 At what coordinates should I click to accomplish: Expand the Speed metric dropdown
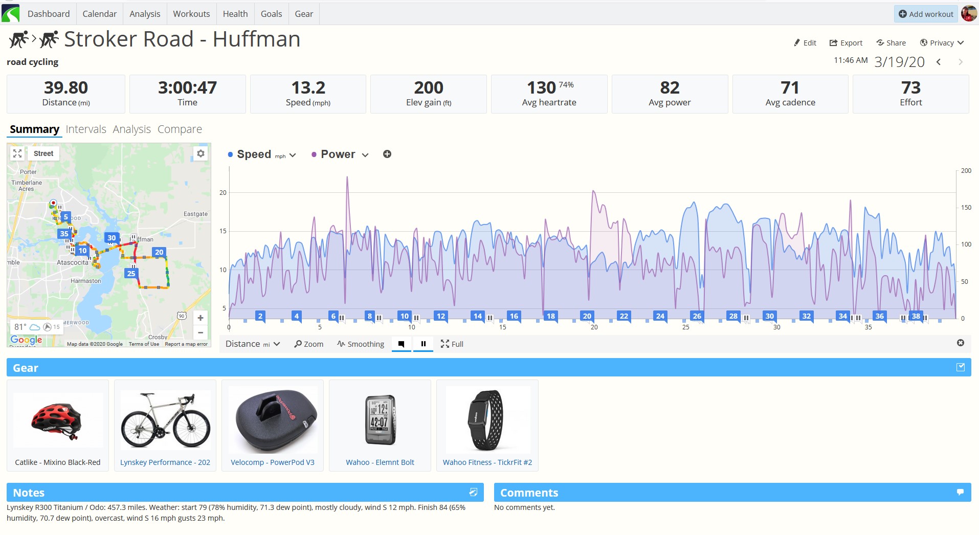click(x=293, y=155)
